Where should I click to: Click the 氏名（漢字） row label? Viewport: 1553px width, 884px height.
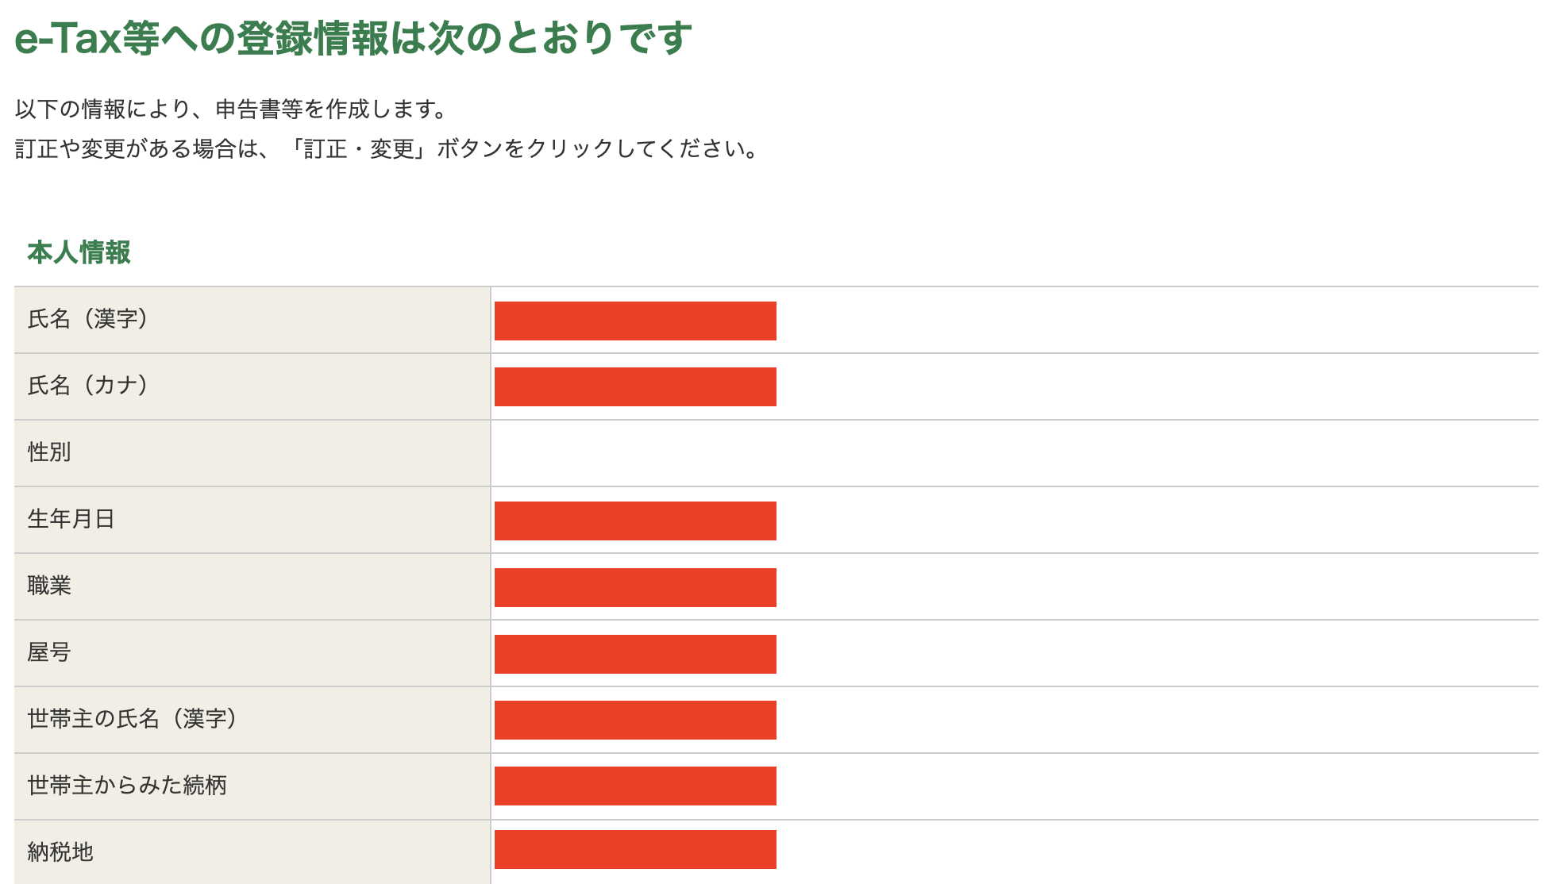[87, 319]
